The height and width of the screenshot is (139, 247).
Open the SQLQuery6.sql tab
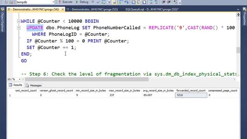point(152,9)
